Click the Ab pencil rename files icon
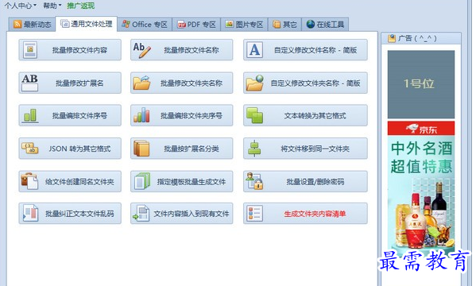Image resolution: width=476 pixels, height=286 pixels. point(141,50)
